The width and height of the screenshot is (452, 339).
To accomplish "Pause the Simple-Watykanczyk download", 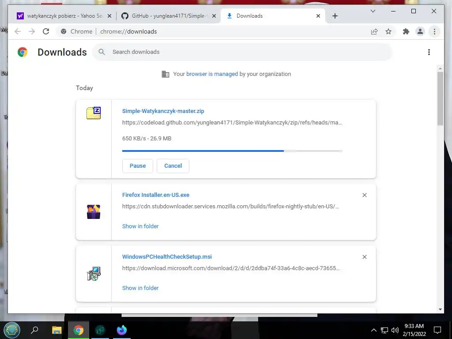I will (138, 166).
